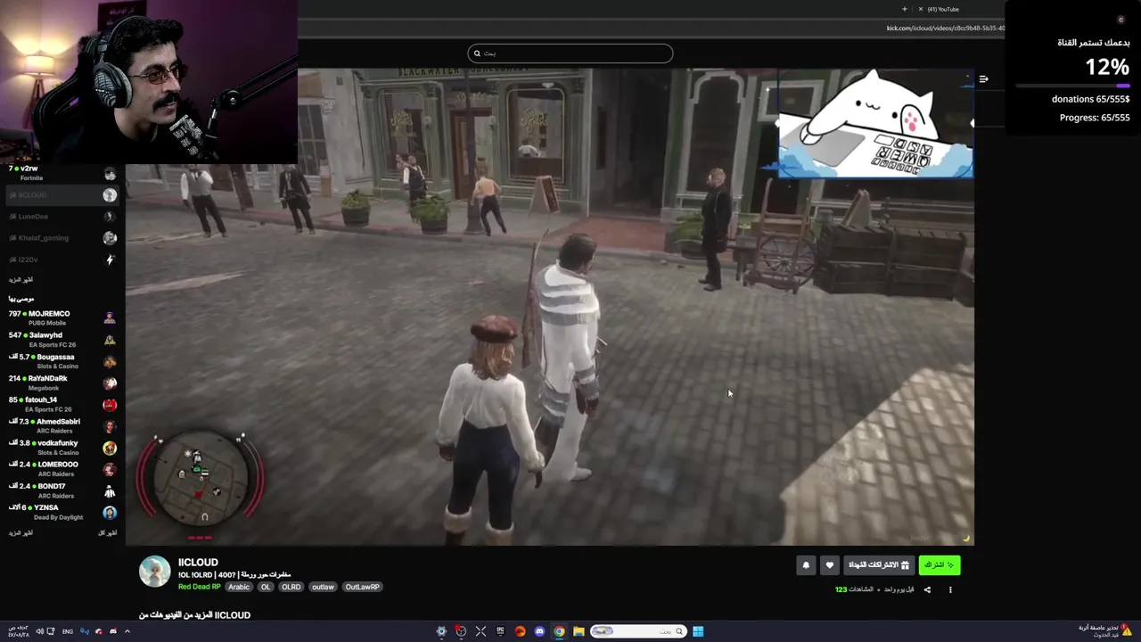This screenshot has height=642, width=1141.
Task: Open the orange app on taskbar
Action: 520,631
